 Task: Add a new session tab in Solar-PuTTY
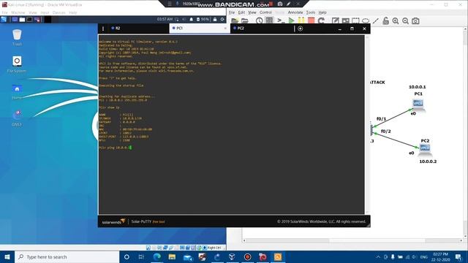pyautogui.click(x=301, y=28)
